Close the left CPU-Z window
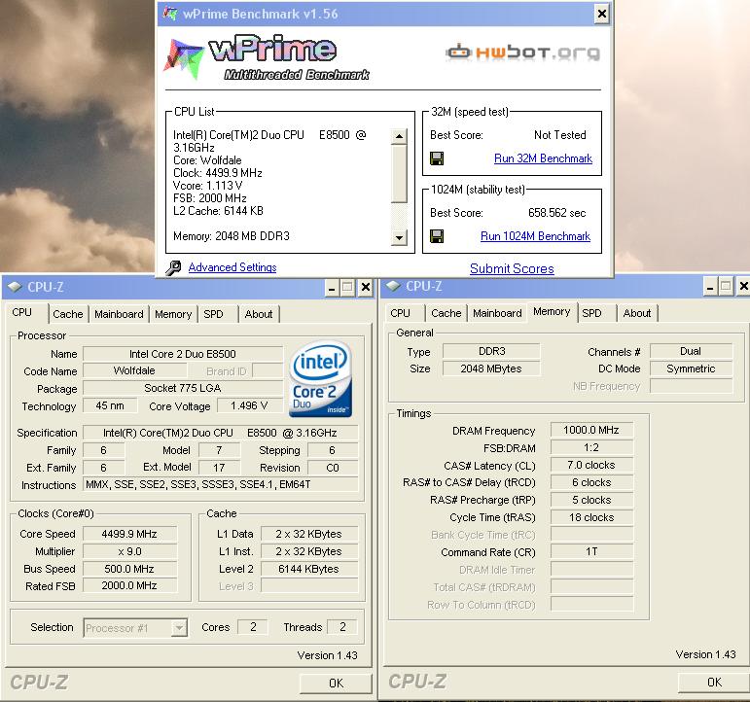The height and width of the screenshot is (702, 750). [x=366, y=288]
